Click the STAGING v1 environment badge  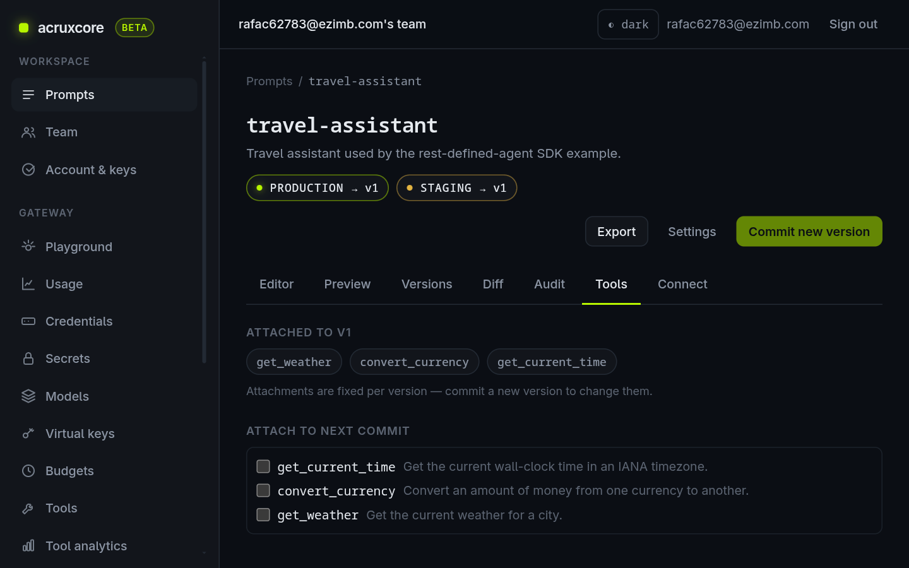[x=457, y=188]
